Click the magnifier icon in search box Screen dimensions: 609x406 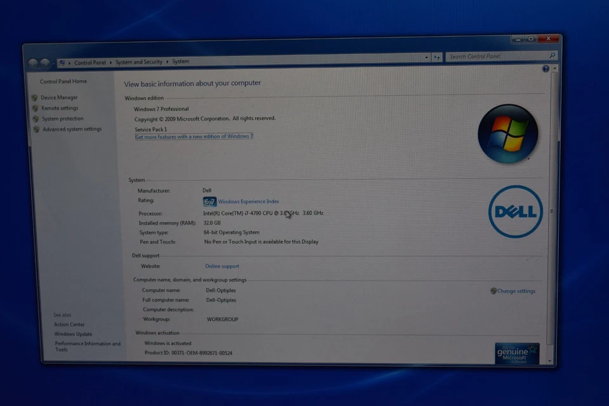552,56
